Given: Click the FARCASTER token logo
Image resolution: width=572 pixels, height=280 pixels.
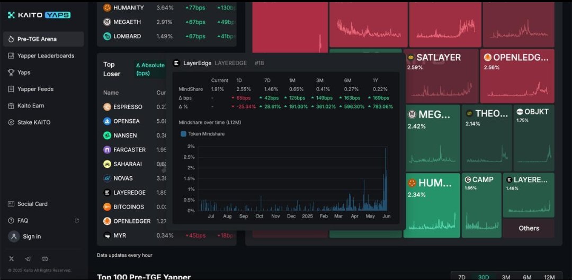Looking at the screenshot, I should [x=107, y=149].
